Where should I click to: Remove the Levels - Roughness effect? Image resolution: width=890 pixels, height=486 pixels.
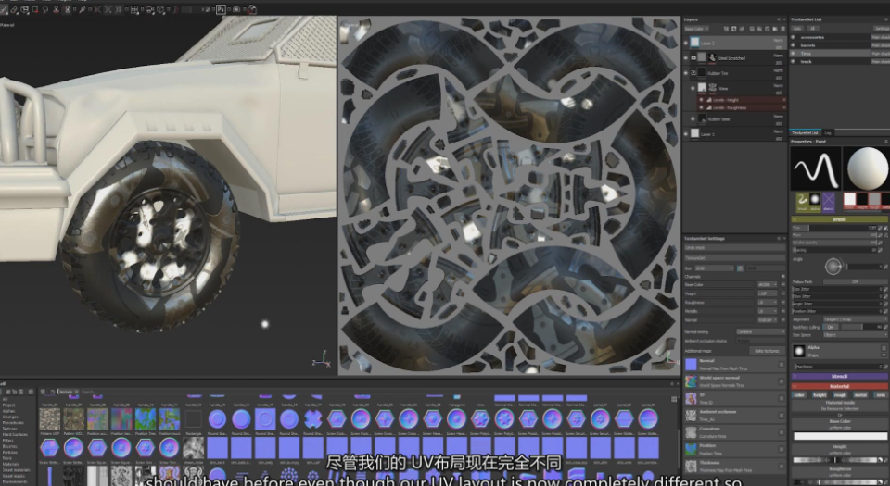[x=784, y=107]
